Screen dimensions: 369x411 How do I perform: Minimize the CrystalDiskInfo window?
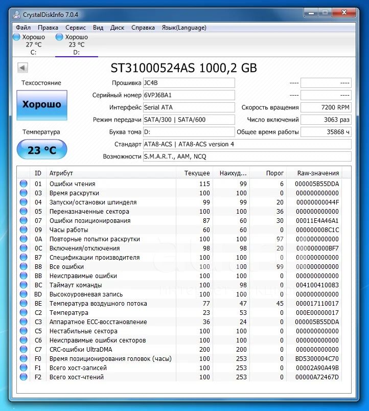coord(311,13)
